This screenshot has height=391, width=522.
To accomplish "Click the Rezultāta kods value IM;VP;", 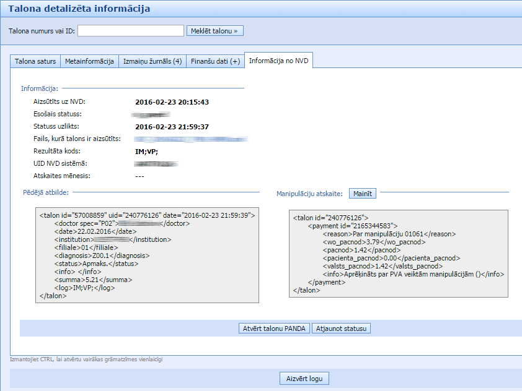I will (146, 152).
